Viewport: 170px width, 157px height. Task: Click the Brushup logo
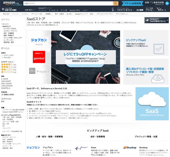point(130,147)
